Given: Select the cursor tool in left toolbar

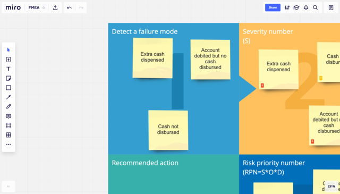Looking at the screenshot, I should (x=8, y=50).
